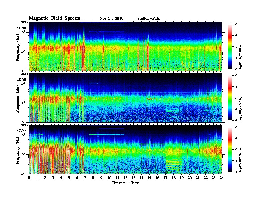Click the "-7" value on dD/dt color scale
Screen dimensions: 264x204
tap(236, 98)
